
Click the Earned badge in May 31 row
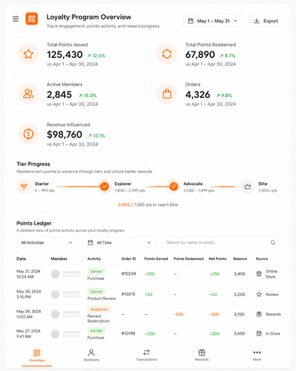pos(96,271)
